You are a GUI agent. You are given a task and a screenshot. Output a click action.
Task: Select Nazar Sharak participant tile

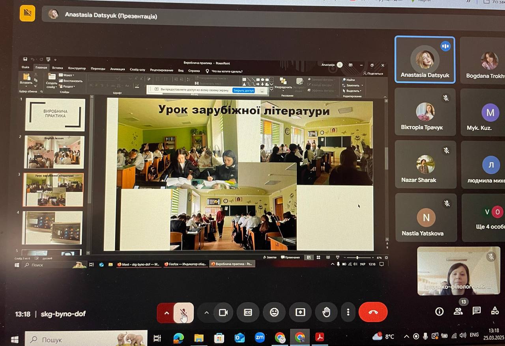(425, 165)
